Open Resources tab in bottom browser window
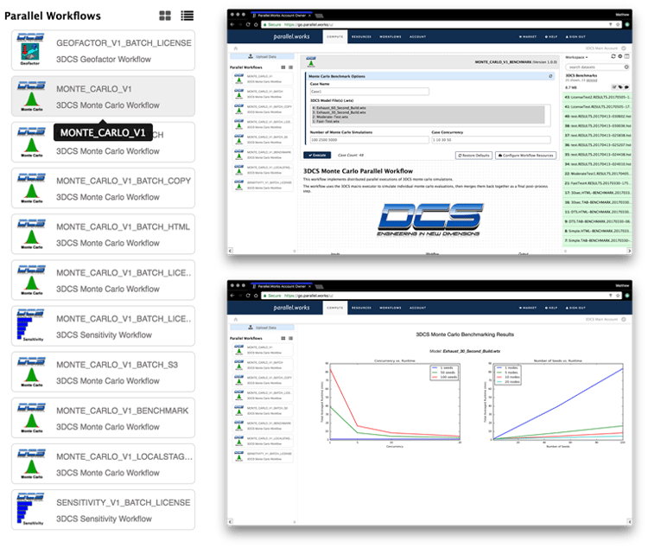This screenshot has height=548, width=648. [361, 308]
